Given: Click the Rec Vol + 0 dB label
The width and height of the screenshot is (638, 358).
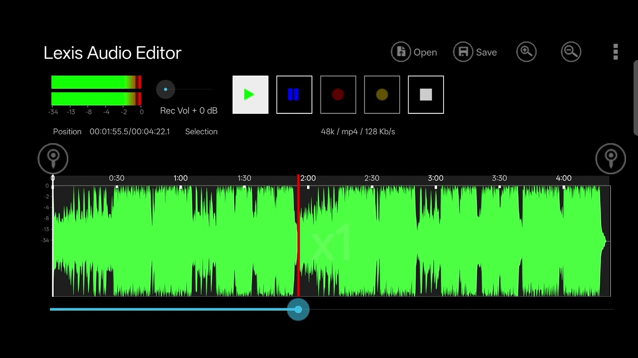Looking at the screenshot, I should click(189, 111).
